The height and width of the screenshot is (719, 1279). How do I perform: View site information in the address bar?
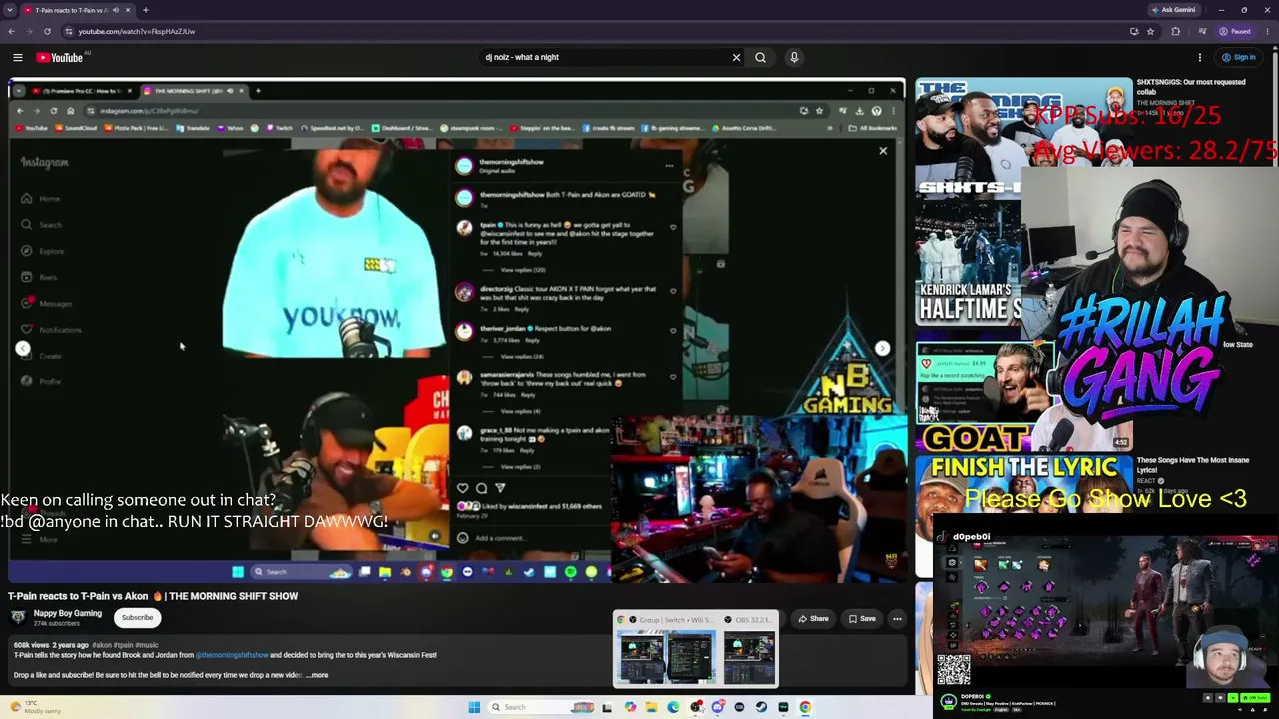click(x=67, y=31)
